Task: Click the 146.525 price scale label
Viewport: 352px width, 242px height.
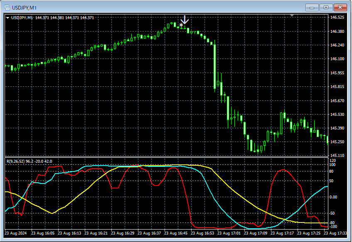Action: (x=337, y=17)
